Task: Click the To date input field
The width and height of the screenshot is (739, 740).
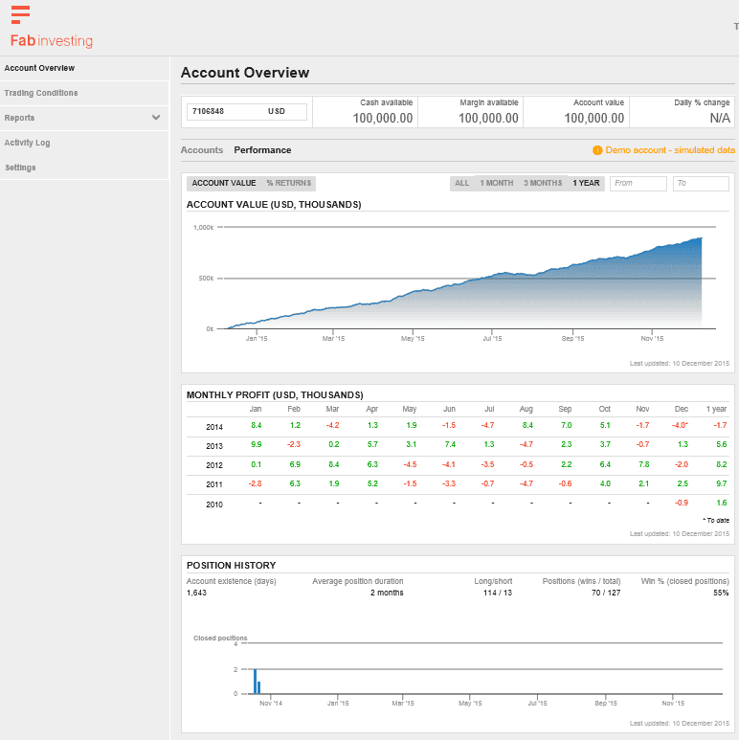Action: [701, 184]
